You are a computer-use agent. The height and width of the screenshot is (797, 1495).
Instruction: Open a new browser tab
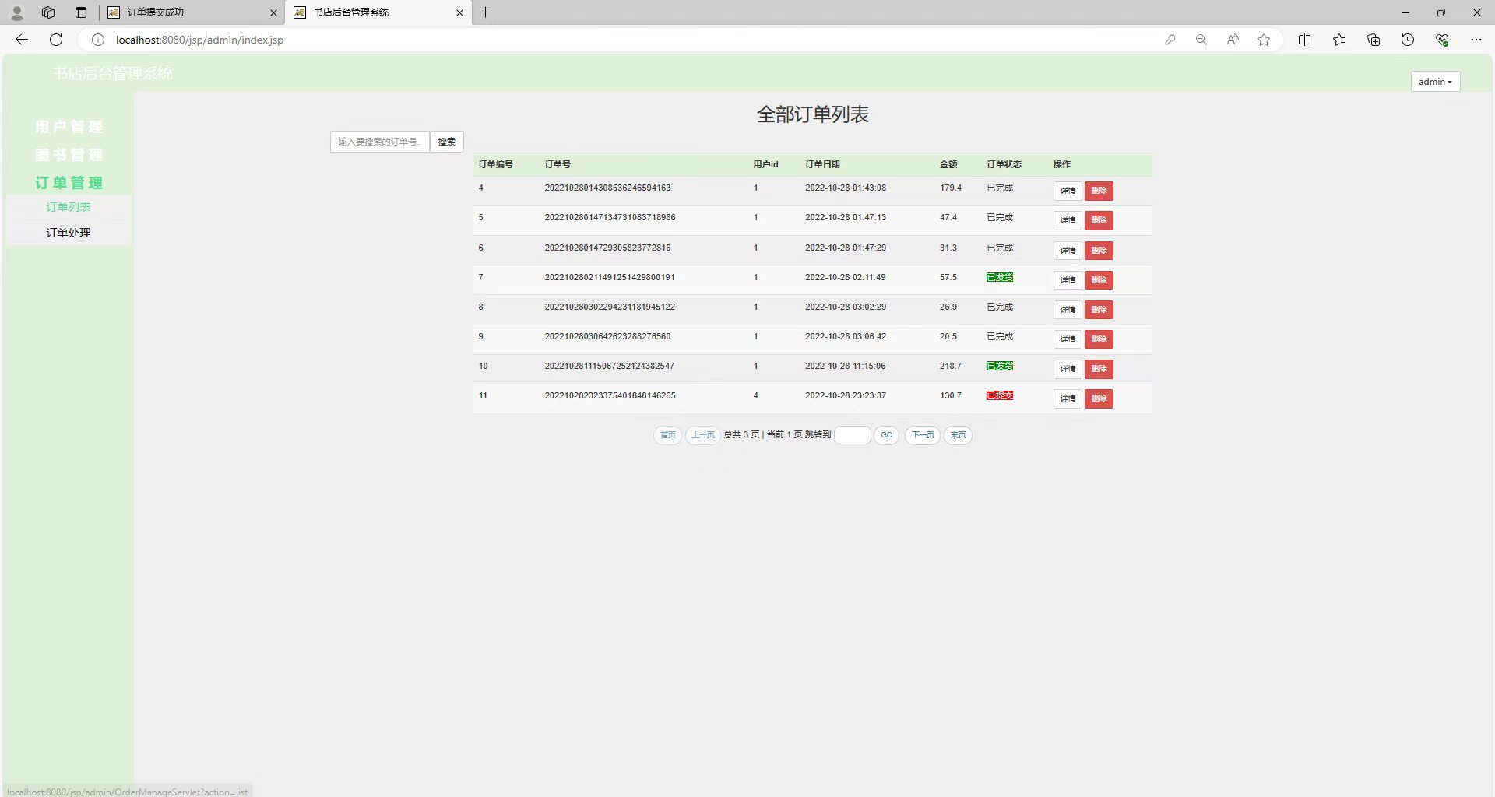(x=485, y=12)
